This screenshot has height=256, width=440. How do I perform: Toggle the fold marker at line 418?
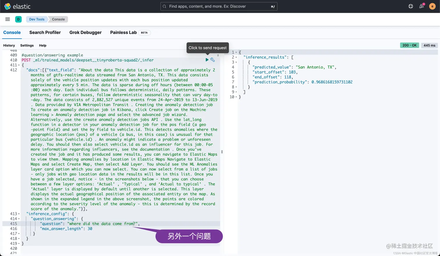pos(19,239)
